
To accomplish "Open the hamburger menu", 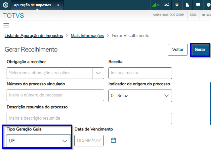I will coord(6,25).
